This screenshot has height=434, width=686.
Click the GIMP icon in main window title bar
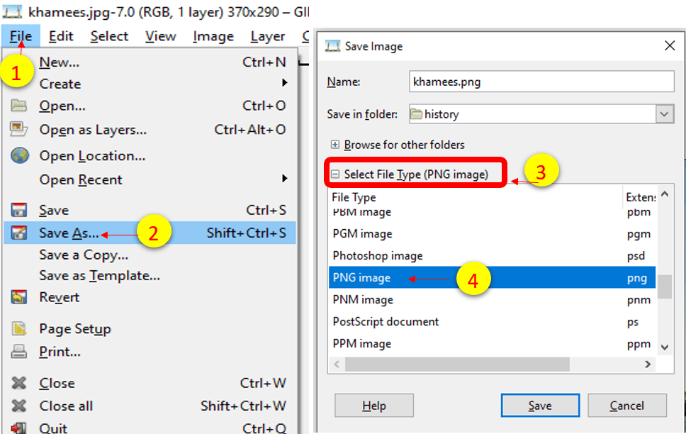tap(12, 12)
